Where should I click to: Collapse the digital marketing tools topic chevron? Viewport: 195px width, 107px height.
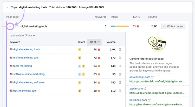7,7
